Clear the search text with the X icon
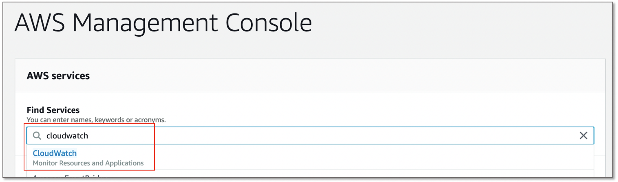The image size is (618, 182). (583, 136)
